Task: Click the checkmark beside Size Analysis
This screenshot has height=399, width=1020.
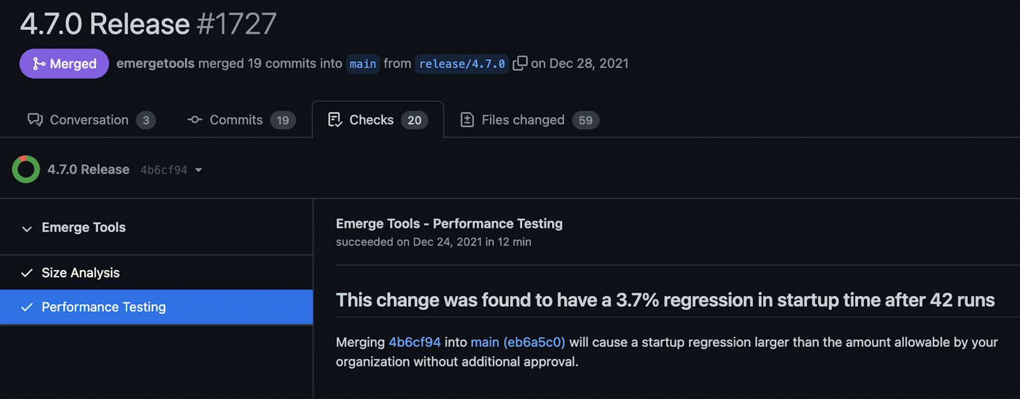Action: [x=26, y=272]
